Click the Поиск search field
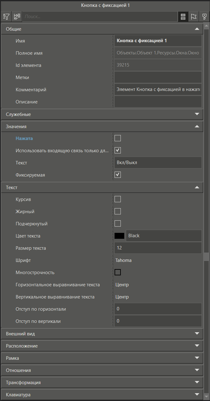 (100, 17)
